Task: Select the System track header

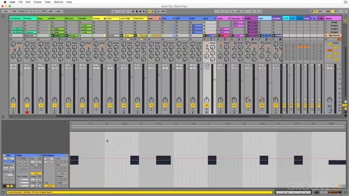Action: pyautogui.click(x=85, y=19)
